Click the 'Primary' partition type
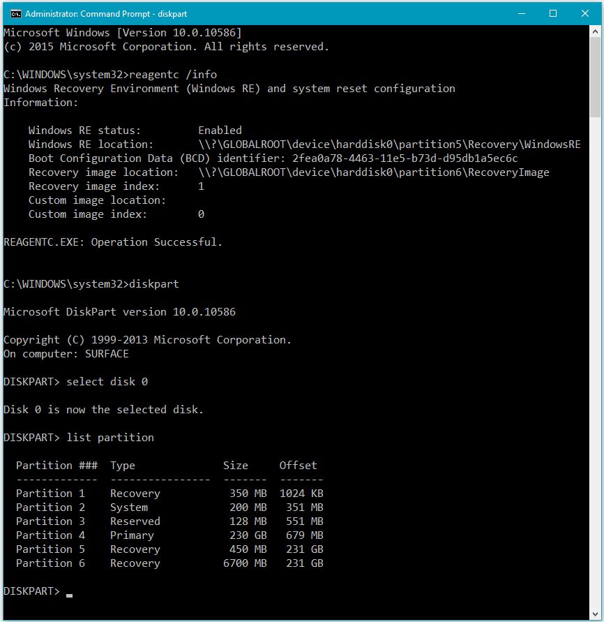The image size is (604, 622). pos(132,535)
